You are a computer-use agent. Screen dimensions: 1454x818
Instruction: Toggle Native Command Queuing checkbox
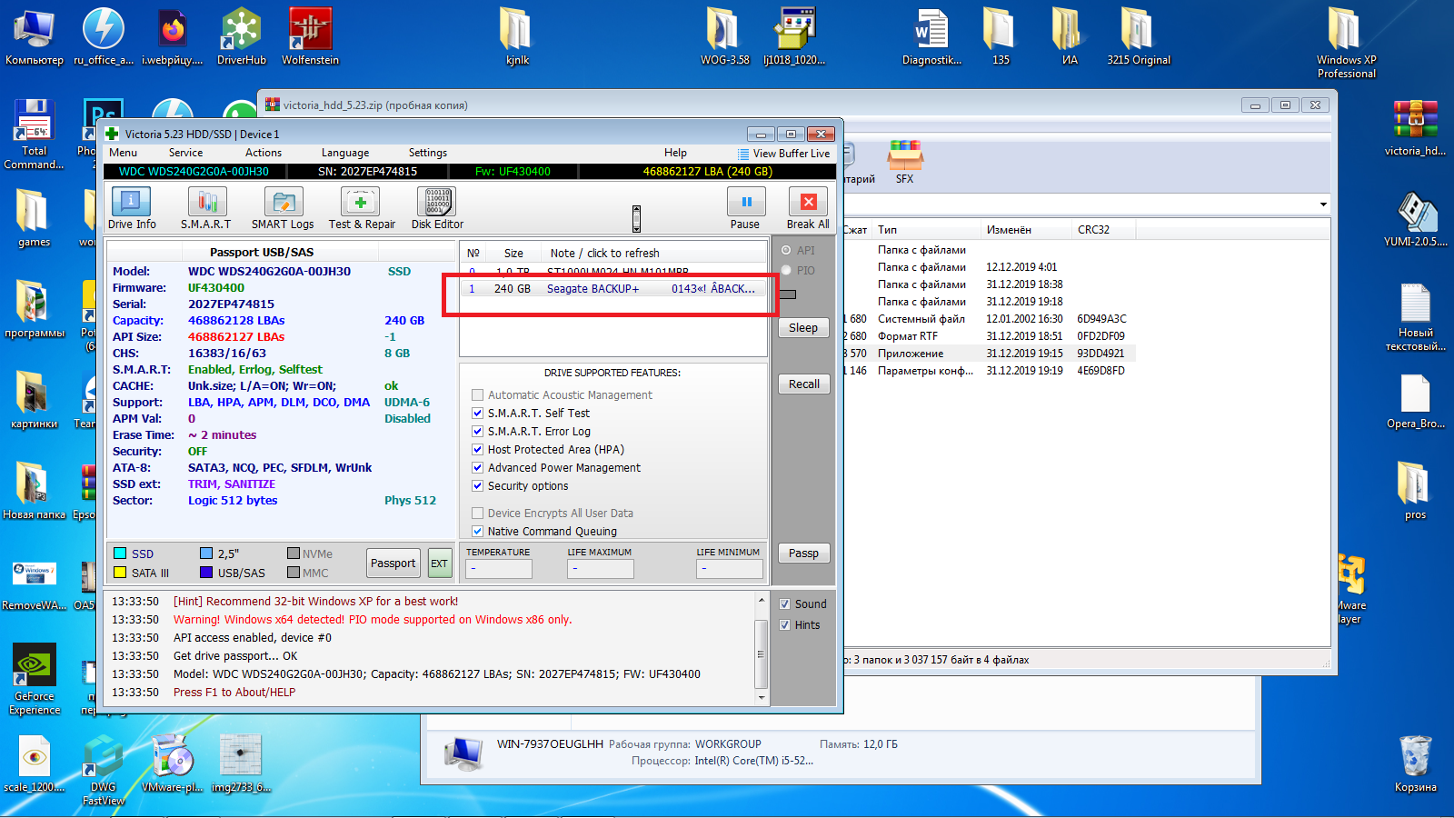pos(477,532)
